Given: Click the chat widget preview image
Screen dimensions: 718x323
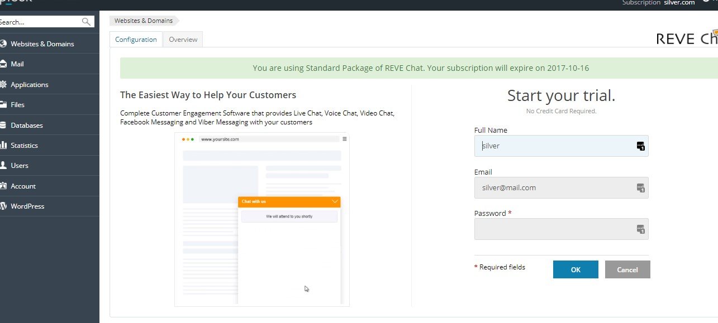Looking at the screenshot, I should pos(261,219).
